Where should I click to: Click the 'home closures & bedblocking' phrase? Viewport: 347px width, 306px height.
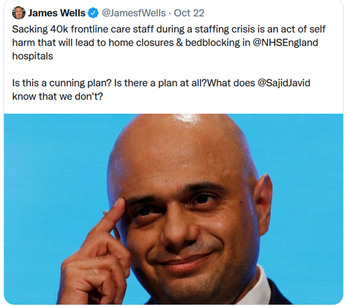coord(175,42)
